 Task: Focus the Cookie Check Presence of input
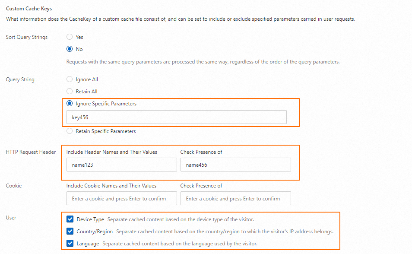click(x=235, y=199)
